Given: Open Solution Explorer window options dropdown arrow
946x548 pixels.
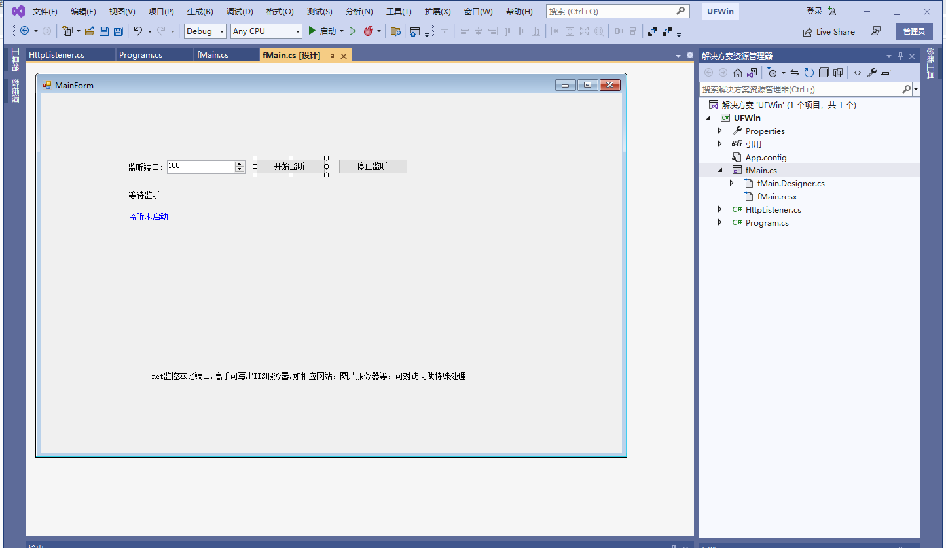Looking at the screenshot, I should click(889, 56).
